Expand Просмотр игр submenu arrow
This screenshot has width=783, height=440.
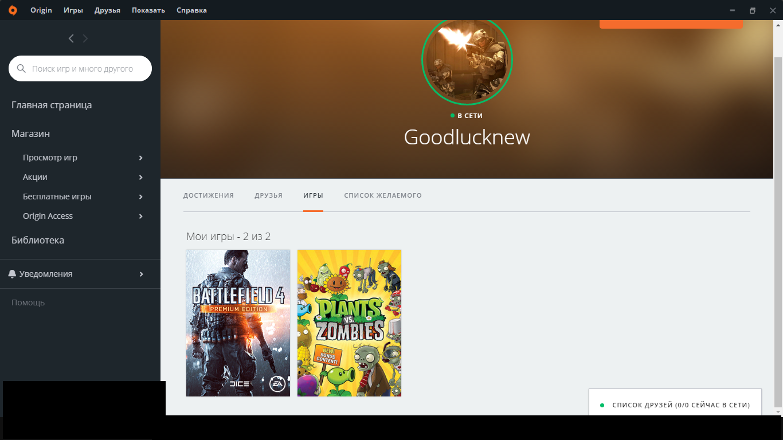141,158
